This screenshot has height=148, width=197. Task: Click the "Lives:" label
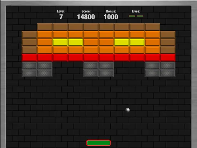(136, 11)
